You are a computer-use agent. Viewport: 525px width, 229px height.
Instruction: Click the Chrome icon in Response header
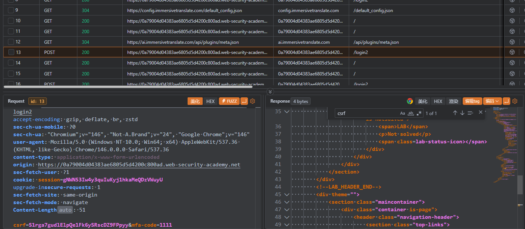point(410,101)
